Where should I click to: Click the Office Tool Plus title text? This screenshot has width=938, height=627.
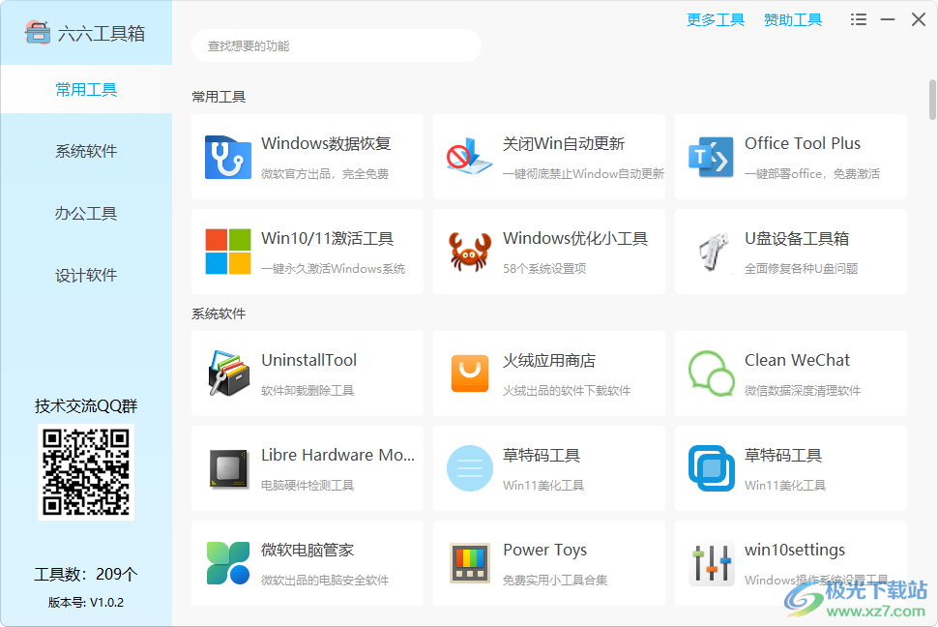(x=803, y=144)
